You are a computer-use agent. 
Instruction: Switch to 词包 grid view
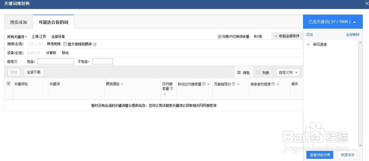click(x=244, y=73)
